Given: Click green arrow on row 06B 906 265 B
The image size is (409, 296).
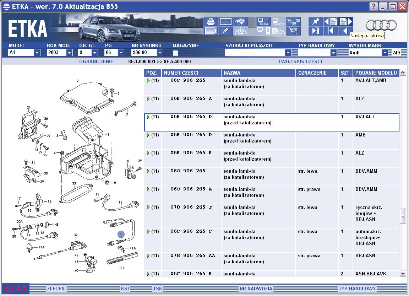Looking at the screenshot, I should 148,153.
